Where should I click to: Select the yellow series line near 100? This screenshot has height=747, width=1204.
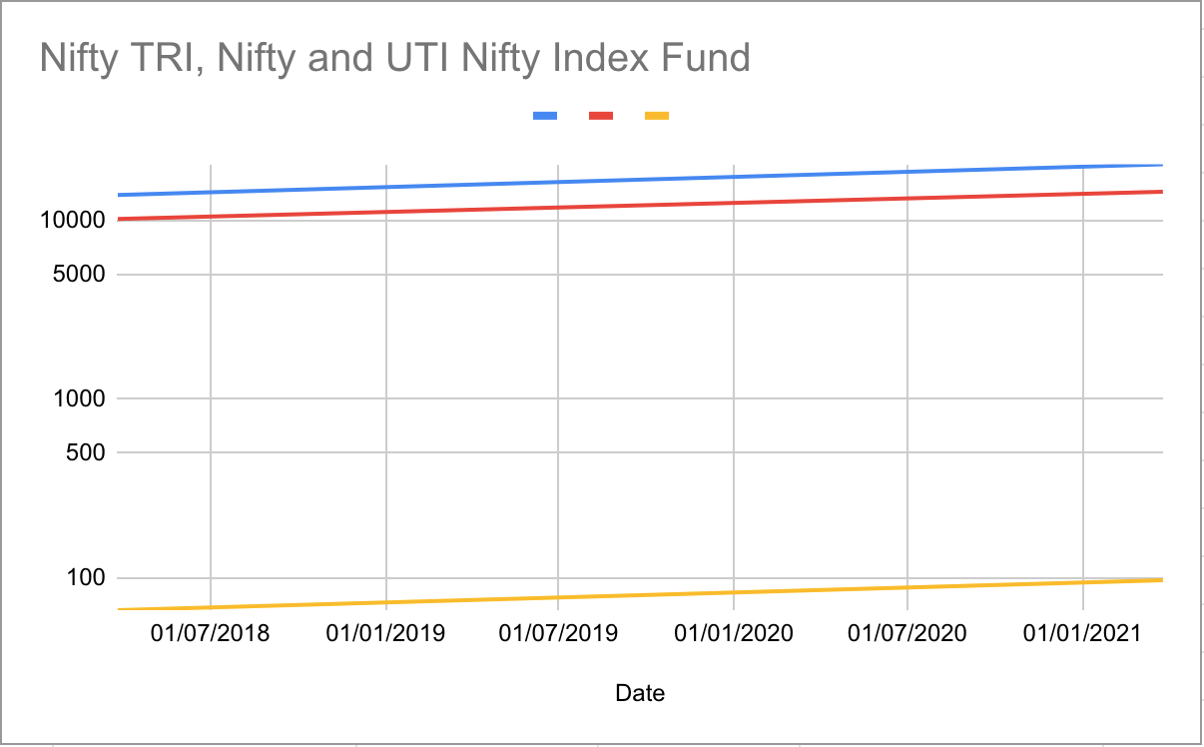click(x=639, y=594)
